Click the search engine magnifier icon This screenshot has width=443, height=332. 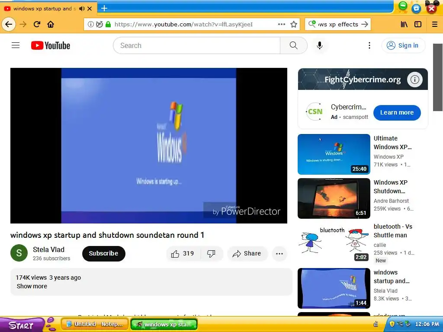pyautogui.click(x=312, y=24)
